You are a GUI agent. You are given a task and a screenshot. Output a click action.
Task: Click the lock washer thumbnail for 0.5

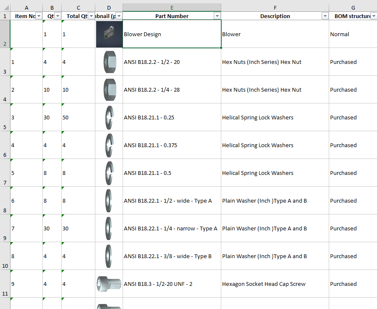[x=110, y=173]
